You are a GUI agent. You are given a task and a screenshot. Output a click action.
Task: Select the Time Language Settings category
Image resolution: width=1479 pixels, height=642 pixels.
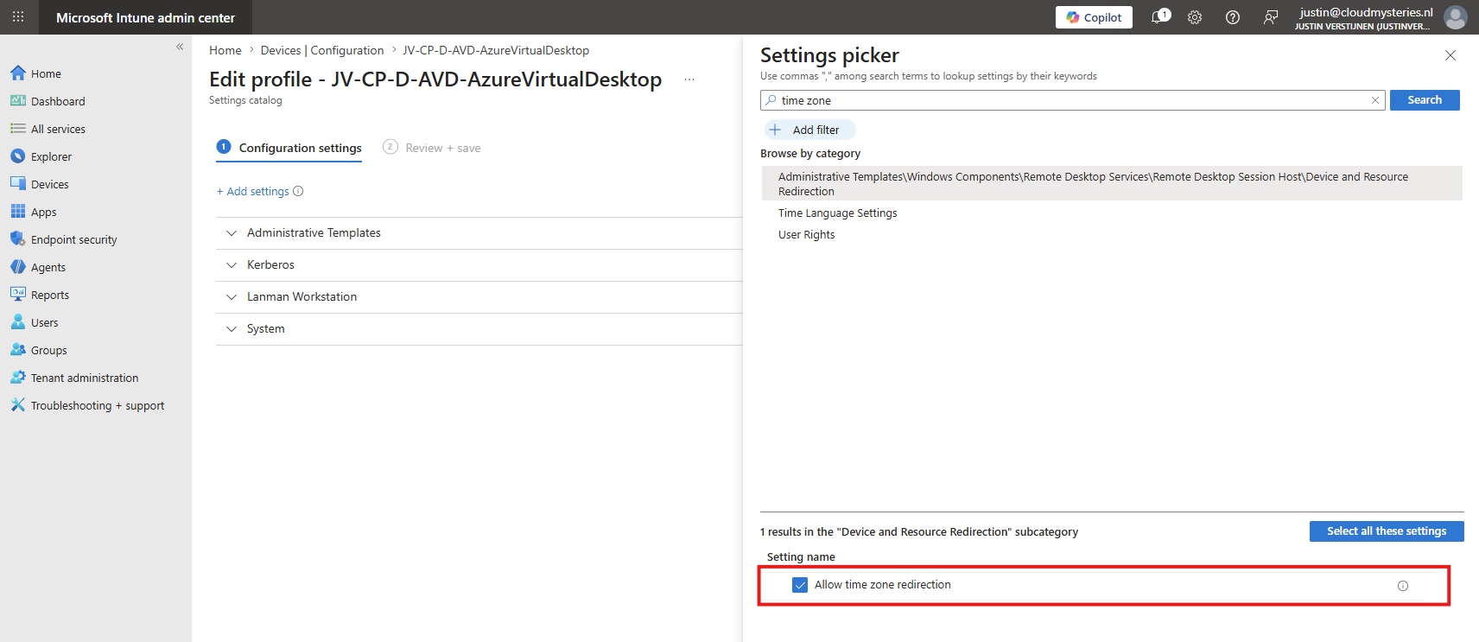[837, 213]
